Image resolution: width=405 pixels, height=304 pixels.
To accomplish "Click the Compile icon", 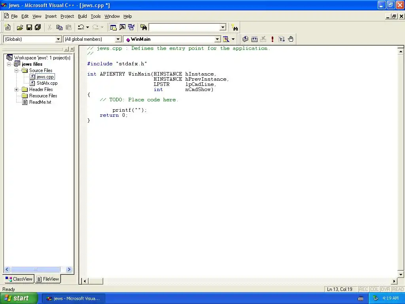I will (x=245, y=39).
